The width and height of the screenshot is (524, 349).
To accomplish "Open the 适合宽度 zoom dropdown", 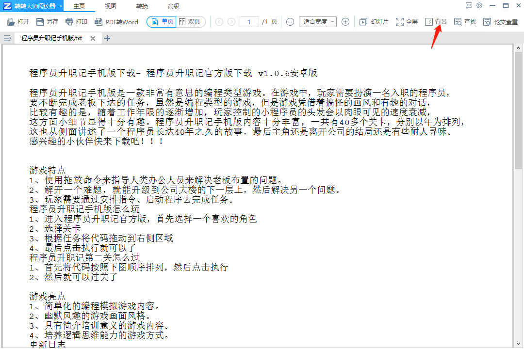I will pyautogui.click(x=317, y=22).
